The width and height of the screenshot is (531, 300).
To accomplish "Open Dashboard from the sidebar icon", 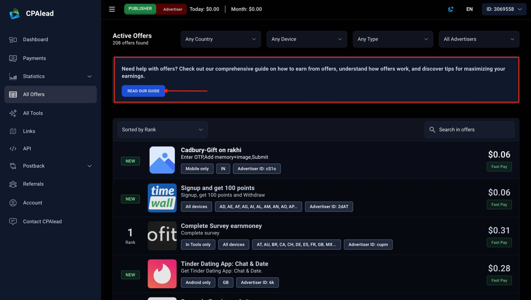I will pyautogui.click(x=13, y=40).
